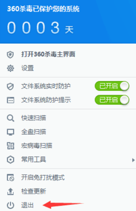Click the gear icon next to 设置

pos(10,68)
